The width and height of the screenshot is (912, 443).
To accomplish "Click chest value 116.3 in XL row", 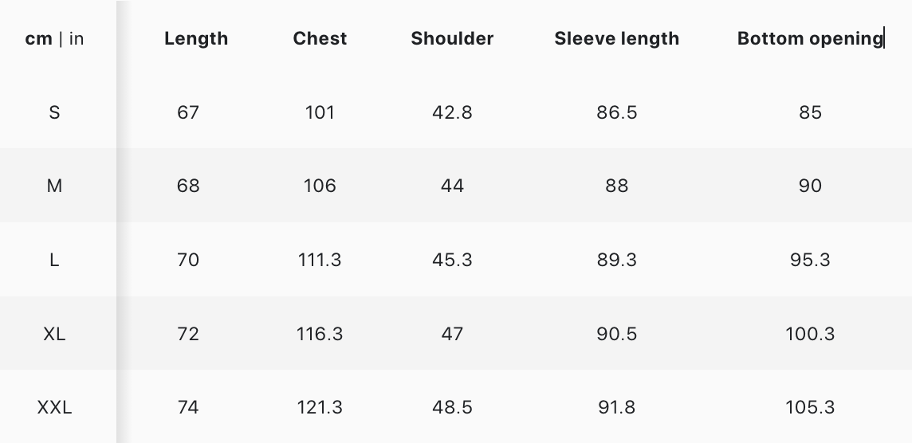I will pos(320,333).
